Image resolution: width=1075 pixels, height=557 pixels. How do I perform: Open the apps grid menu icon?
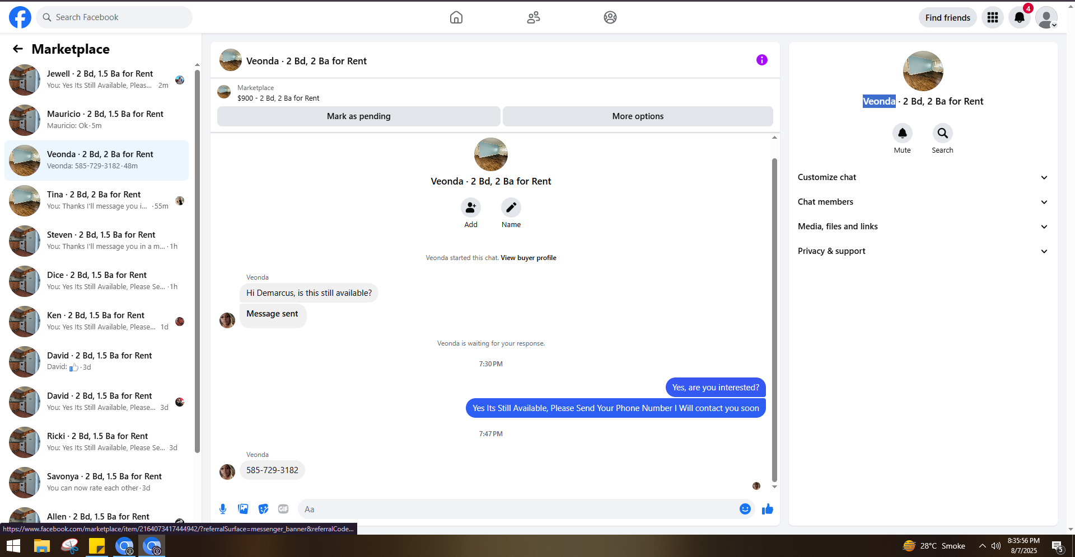click(x=993, y=17)
